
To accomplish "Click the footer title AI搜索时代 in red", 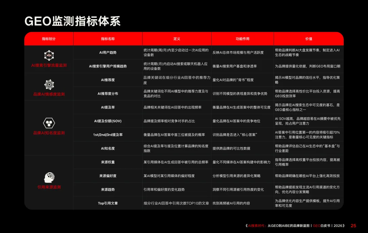I will [x=257, y=226].
